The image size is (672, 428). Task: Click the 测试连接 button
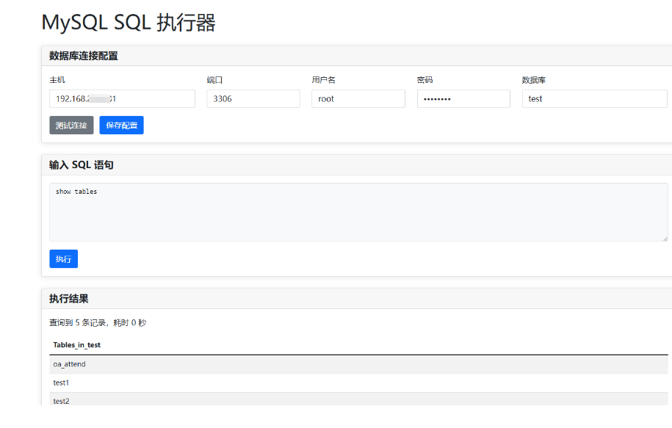(71, 125)
